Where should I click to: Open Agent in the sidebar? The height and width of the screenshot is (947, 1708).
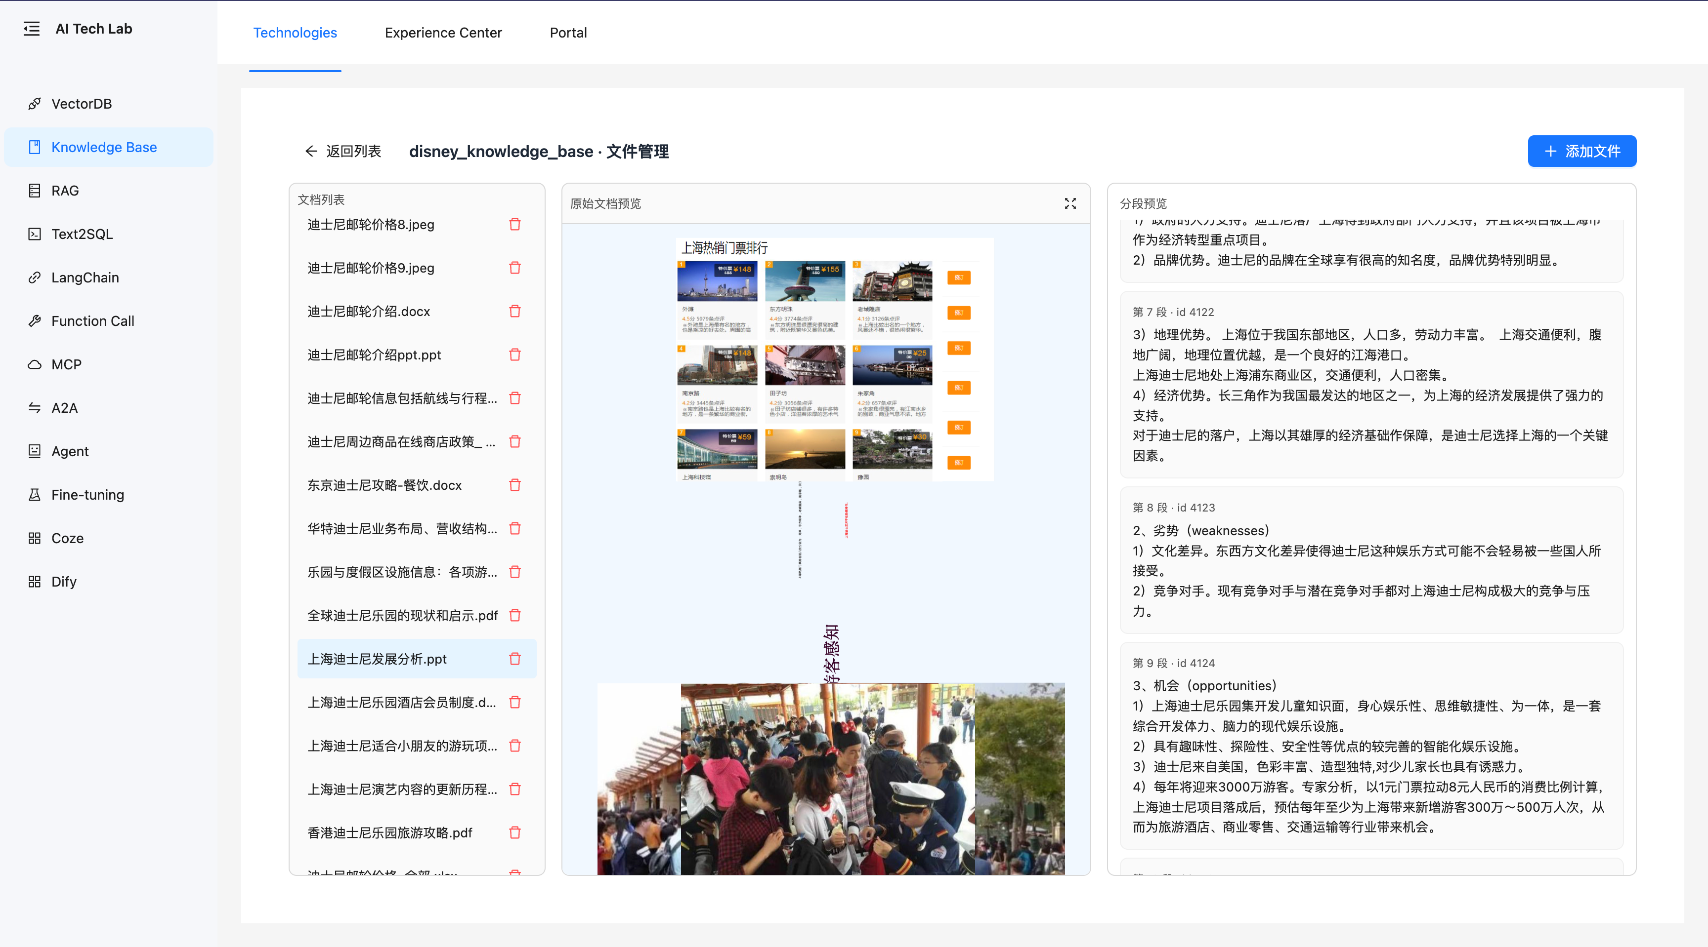point(109,451)
